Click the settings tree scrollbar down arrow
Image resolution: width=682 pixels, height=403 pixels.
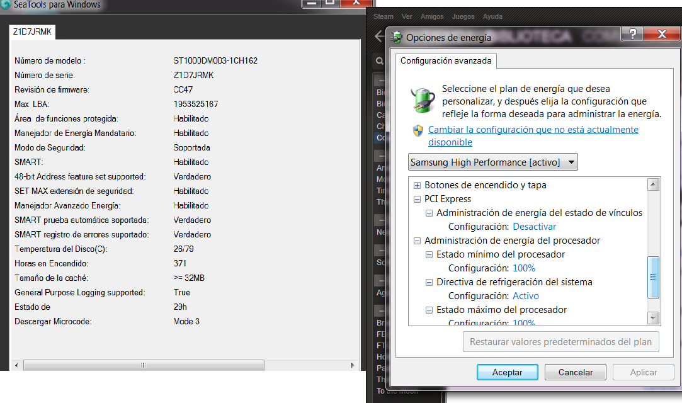click(x=653, y=318)
